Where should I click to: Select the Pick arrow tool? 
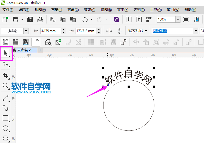pyautogui.click(x=5, y=53)
